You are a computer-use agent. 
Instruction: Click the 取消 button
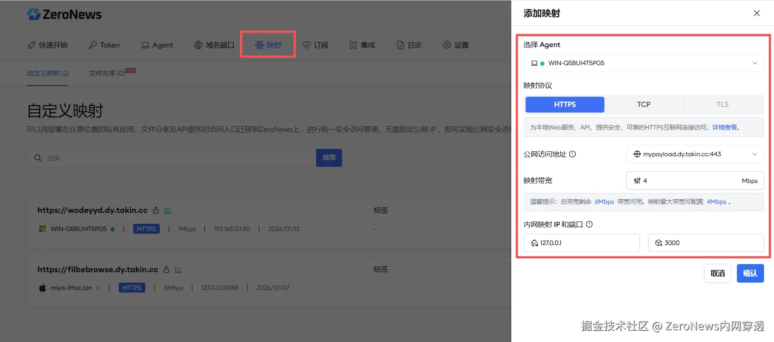(717, 273)
